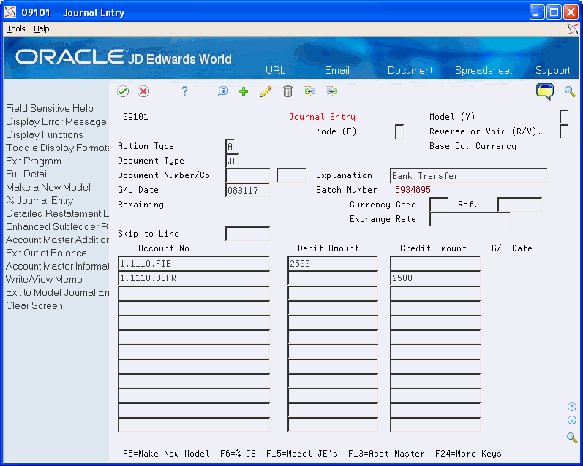
Task: Select the URL tab in banner
Action: coord(276,70)
